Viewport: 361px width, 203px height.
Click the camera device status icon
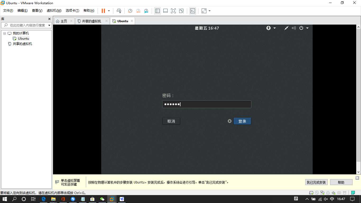click(x=339, y=193)
